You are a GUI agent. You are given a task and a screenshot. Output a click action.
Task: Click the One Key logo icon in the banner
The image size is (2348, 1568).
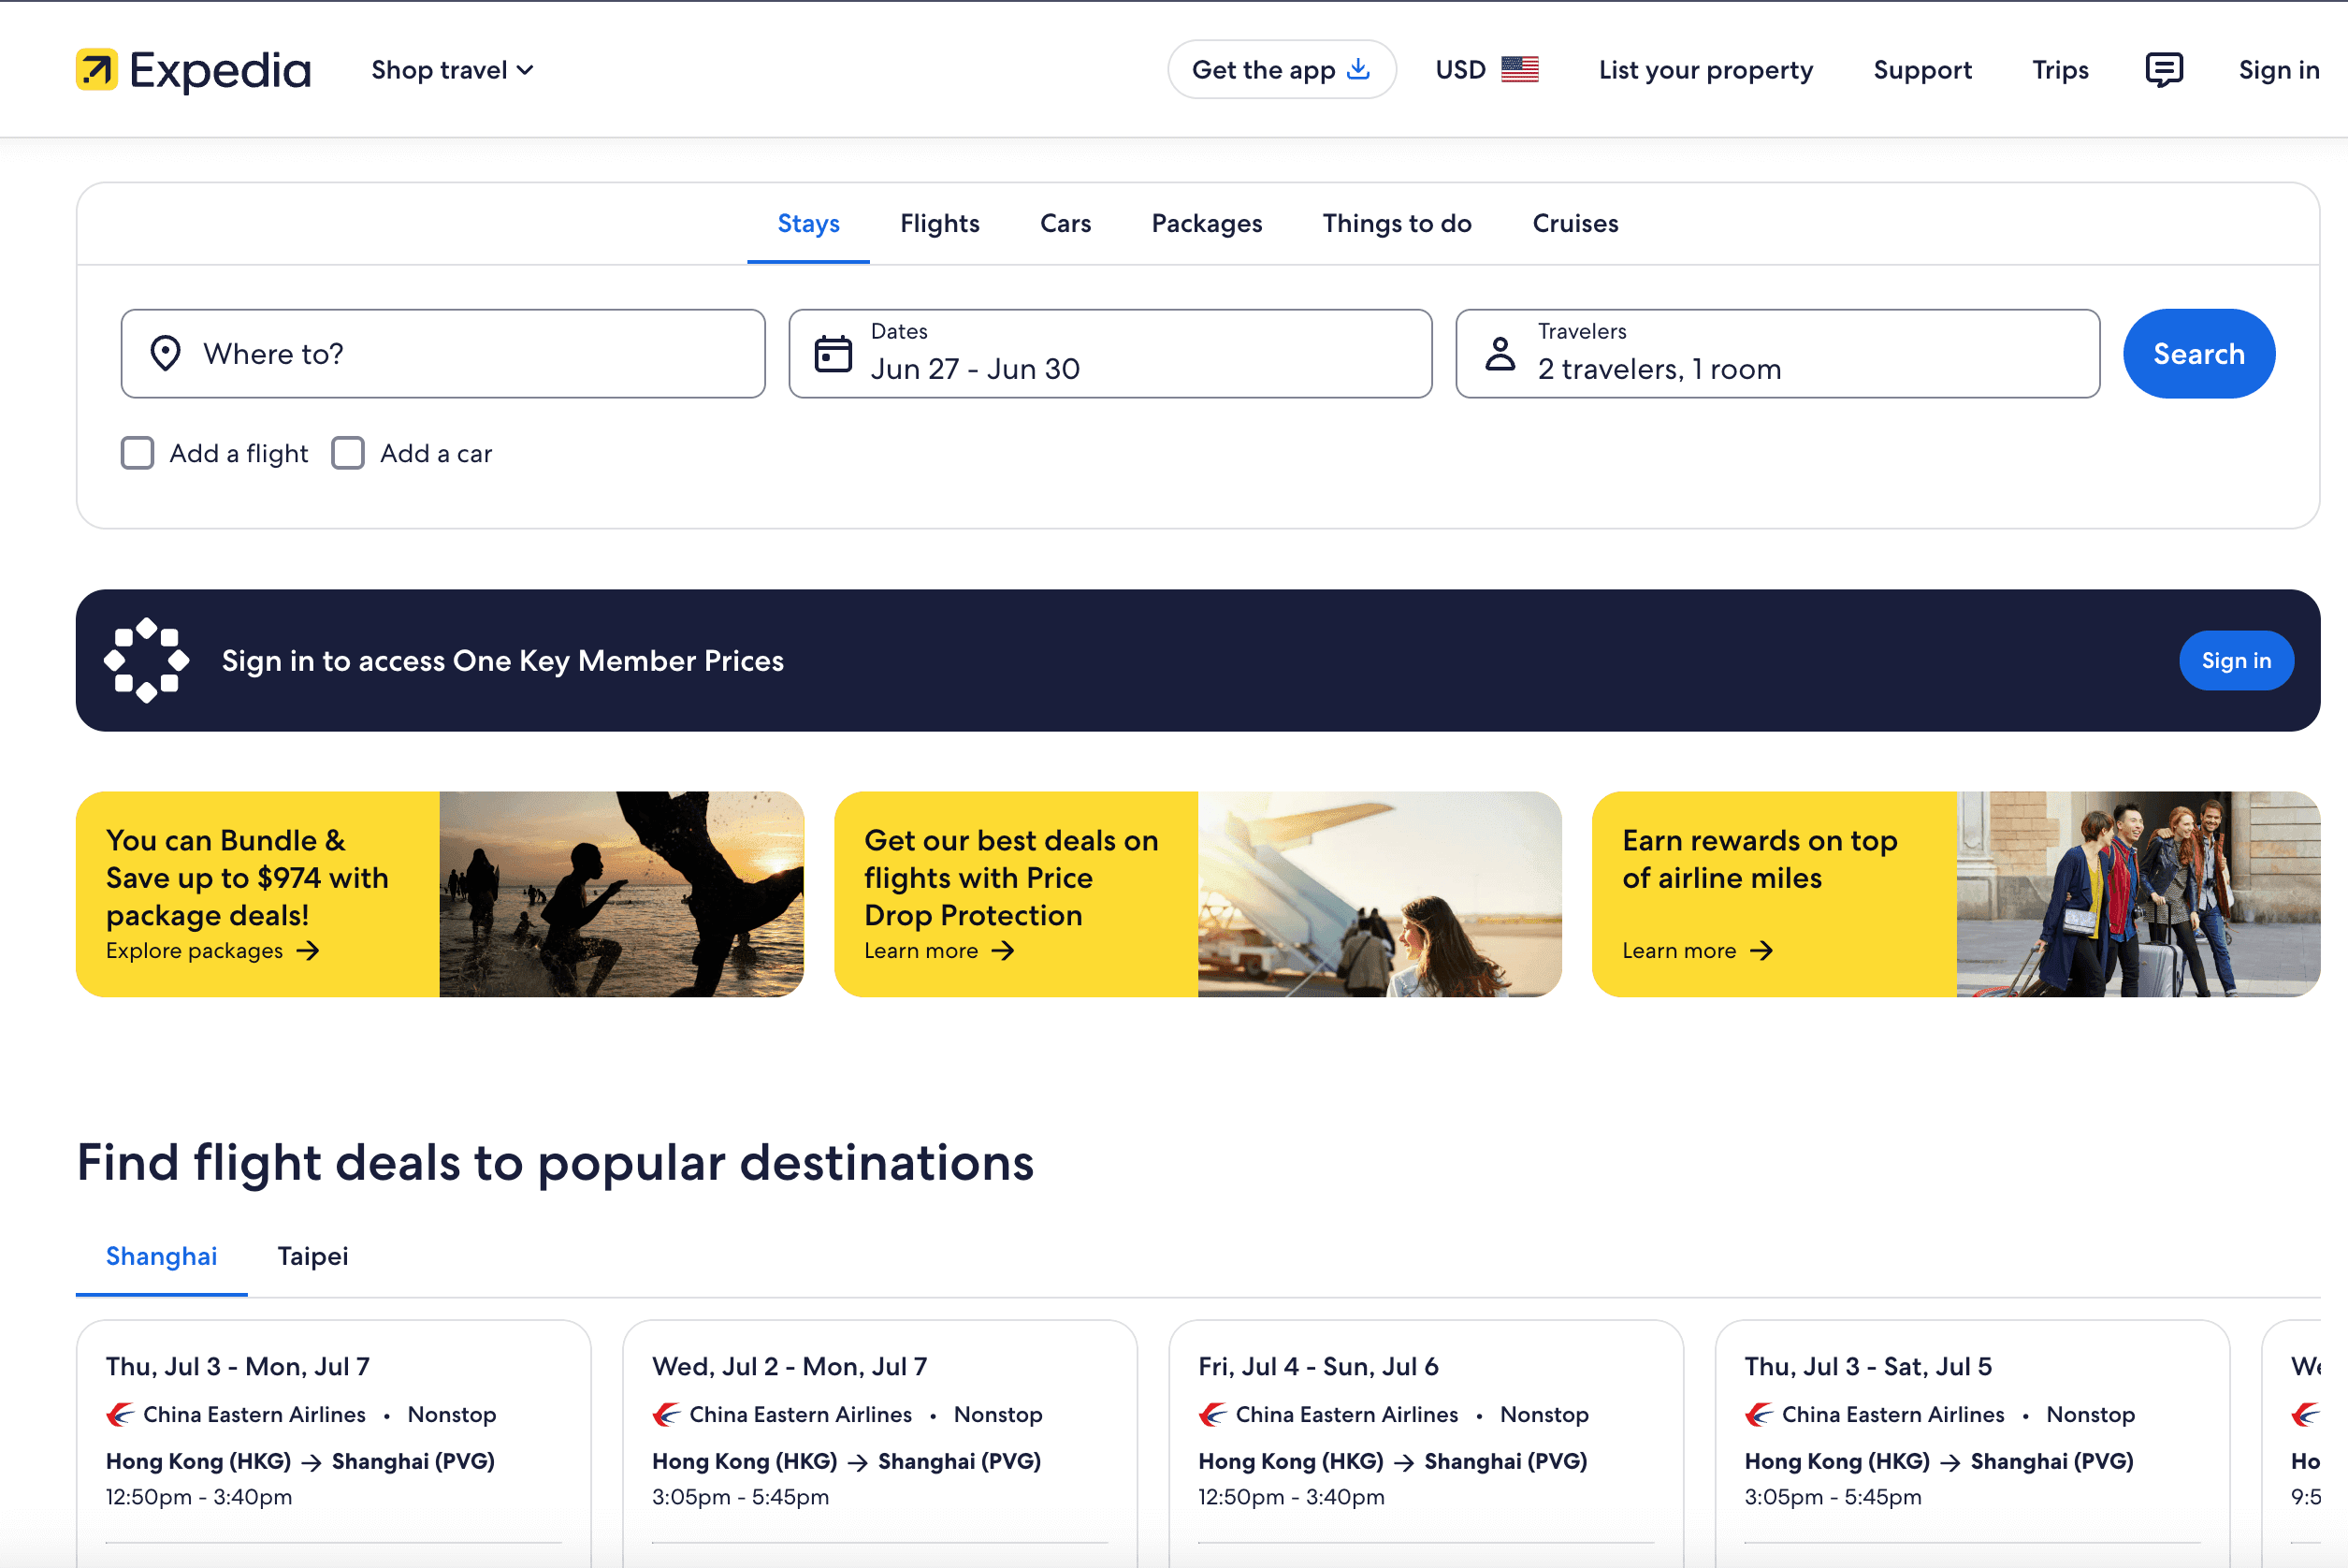pyautogui.click(x=147, y=661)
